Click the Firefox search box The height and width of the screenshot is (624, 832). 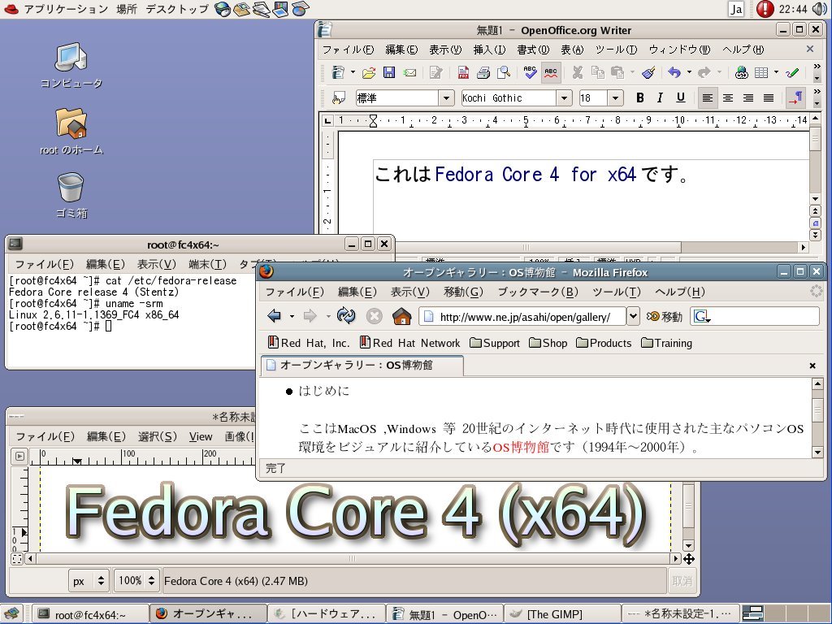click(x=755, y=317)
